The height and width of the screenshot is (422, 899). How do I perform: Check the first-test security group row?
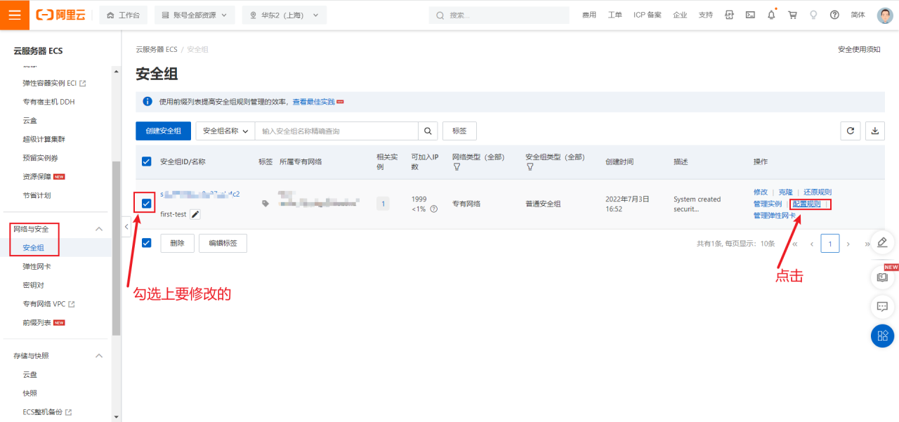tap(144, 204)
